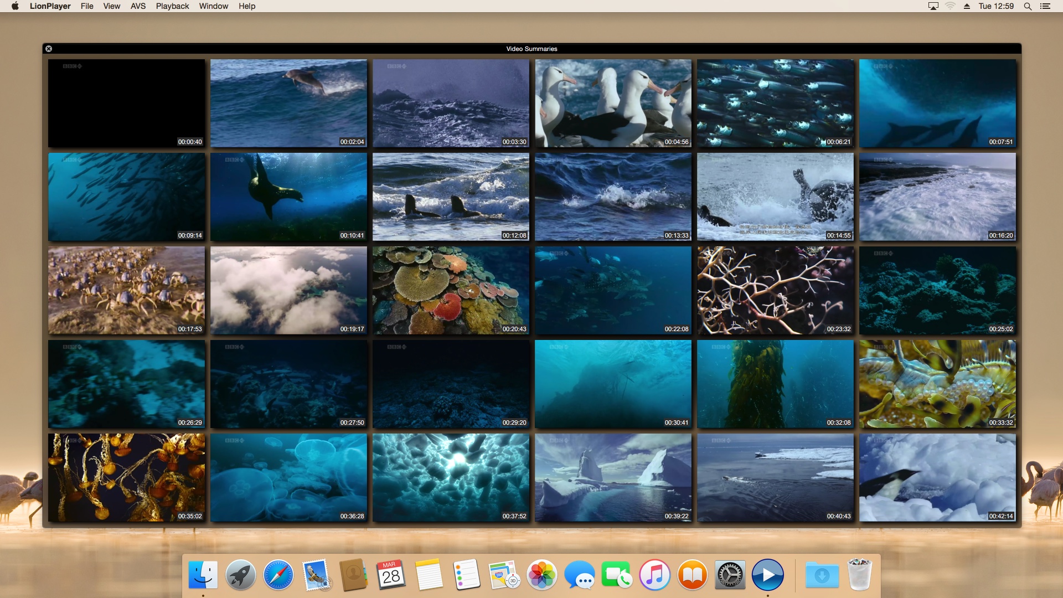
Task: Open the AVS menu
Action: coord(137,6)
